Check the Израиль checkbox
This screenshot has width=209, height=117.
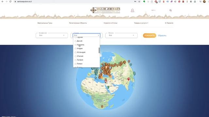pos(75,45)
